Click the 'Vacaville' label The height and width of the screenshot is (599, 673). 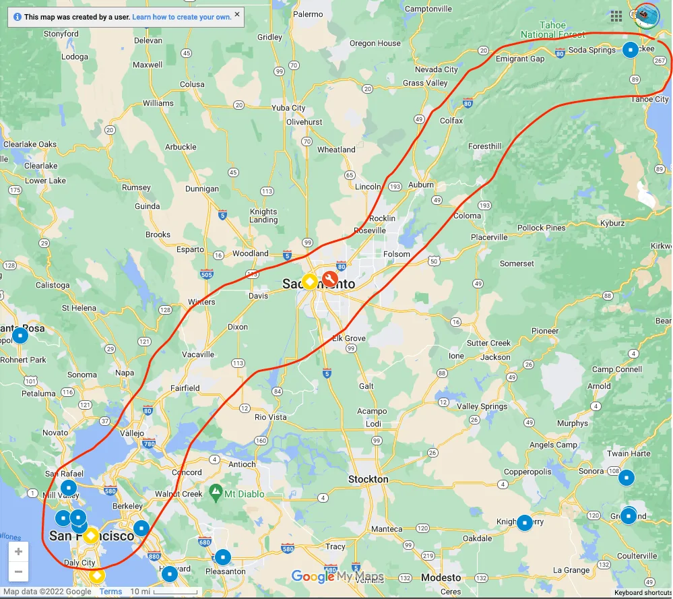pyautogui.click(x=198, y=354)
